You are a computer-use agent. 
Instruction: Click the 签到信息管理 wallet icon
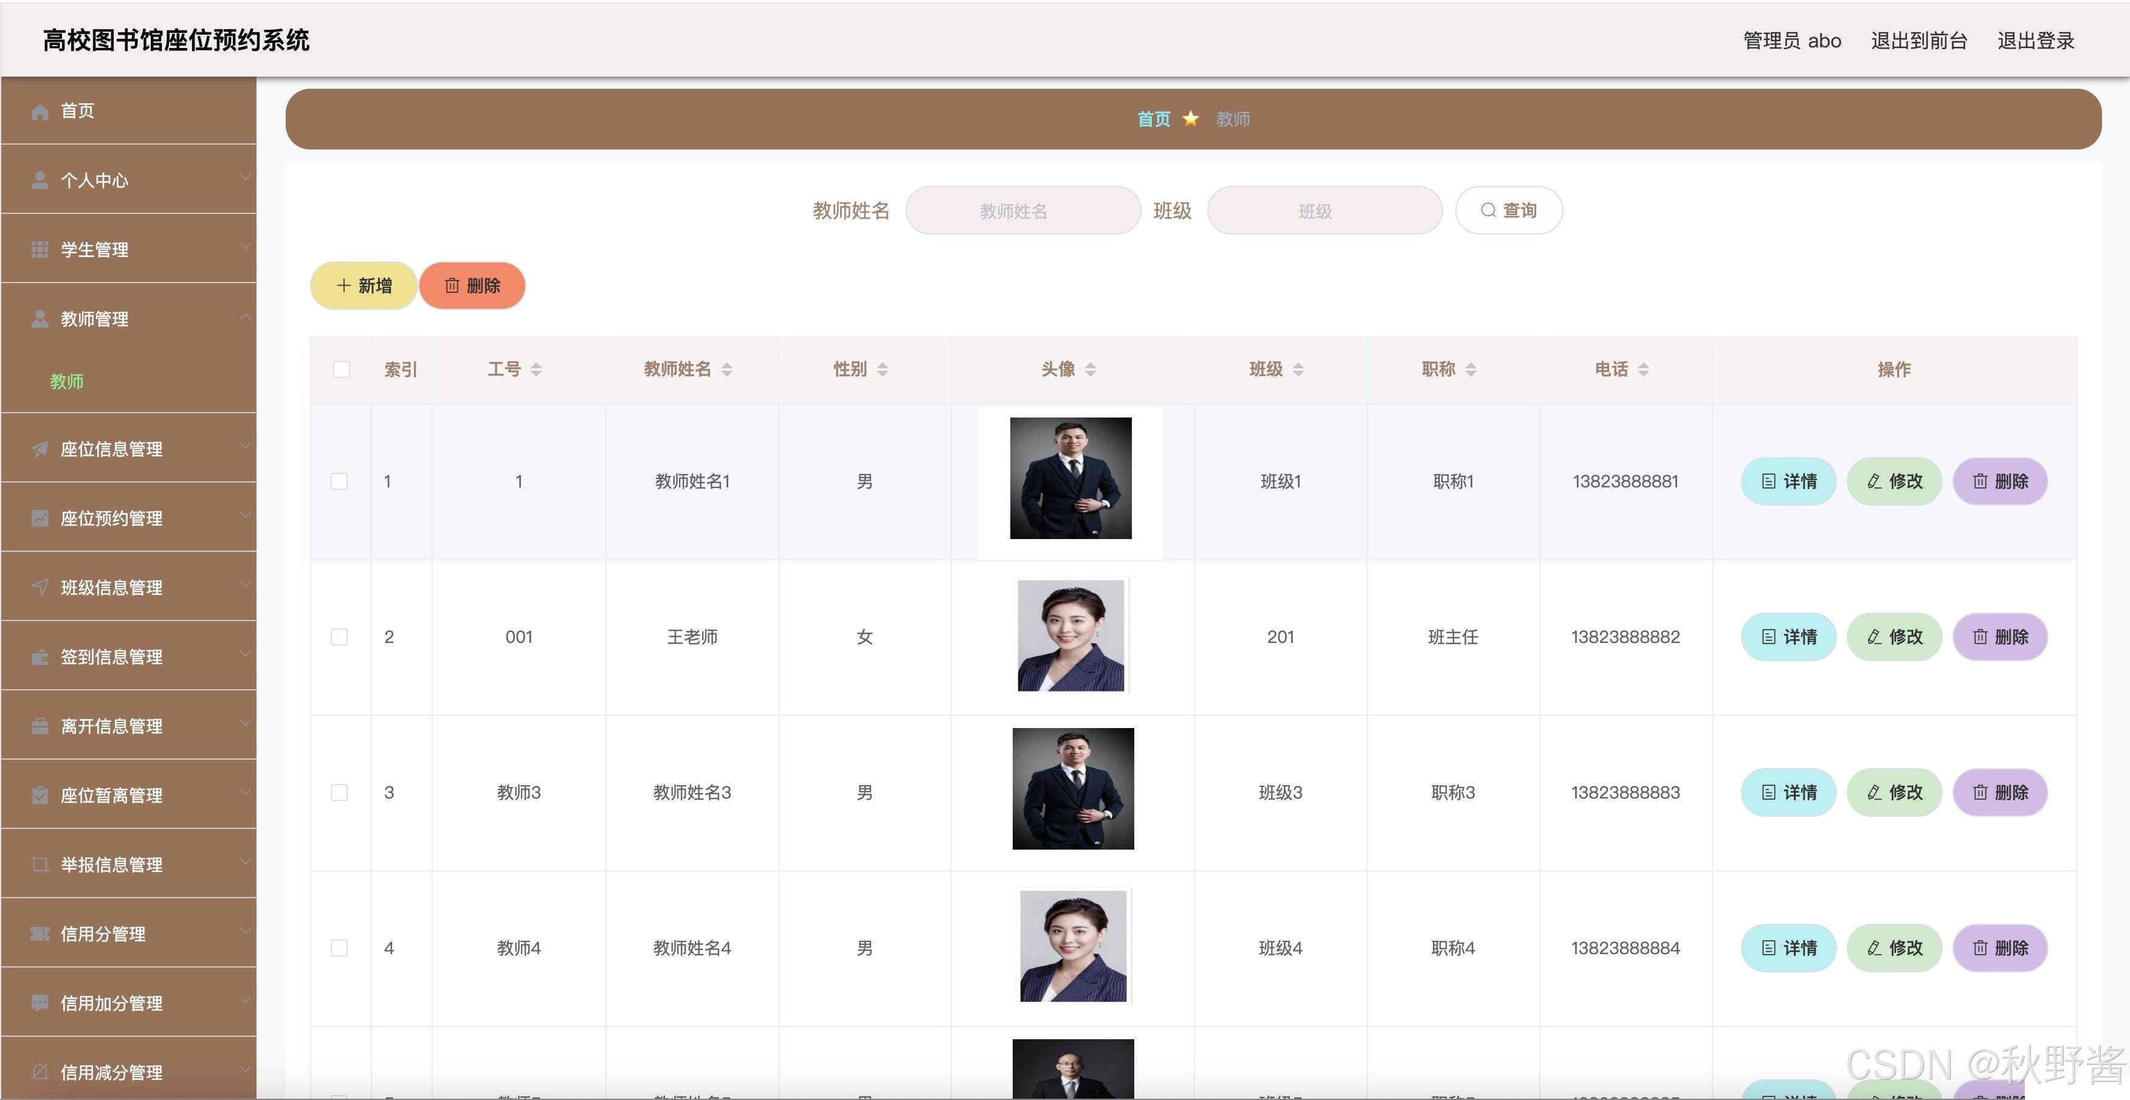coord(40,657)
